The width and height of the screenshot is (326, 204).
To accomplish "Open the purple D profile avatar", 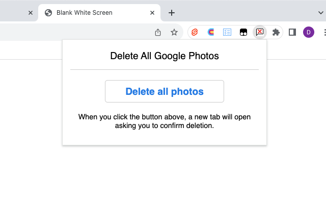I will click(x=309, y=32).
